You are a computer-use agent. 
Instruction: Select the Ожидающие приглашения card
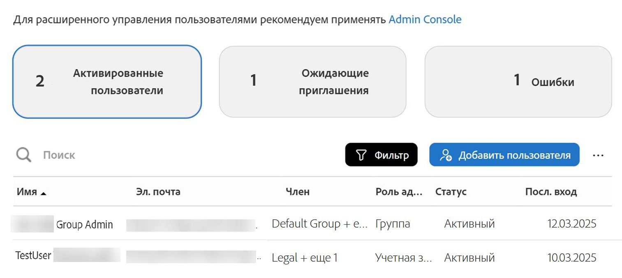coord(312,82)
